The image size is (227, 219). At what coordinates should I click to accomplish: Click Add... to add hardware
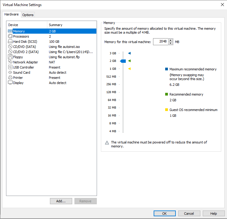(61, 201)
